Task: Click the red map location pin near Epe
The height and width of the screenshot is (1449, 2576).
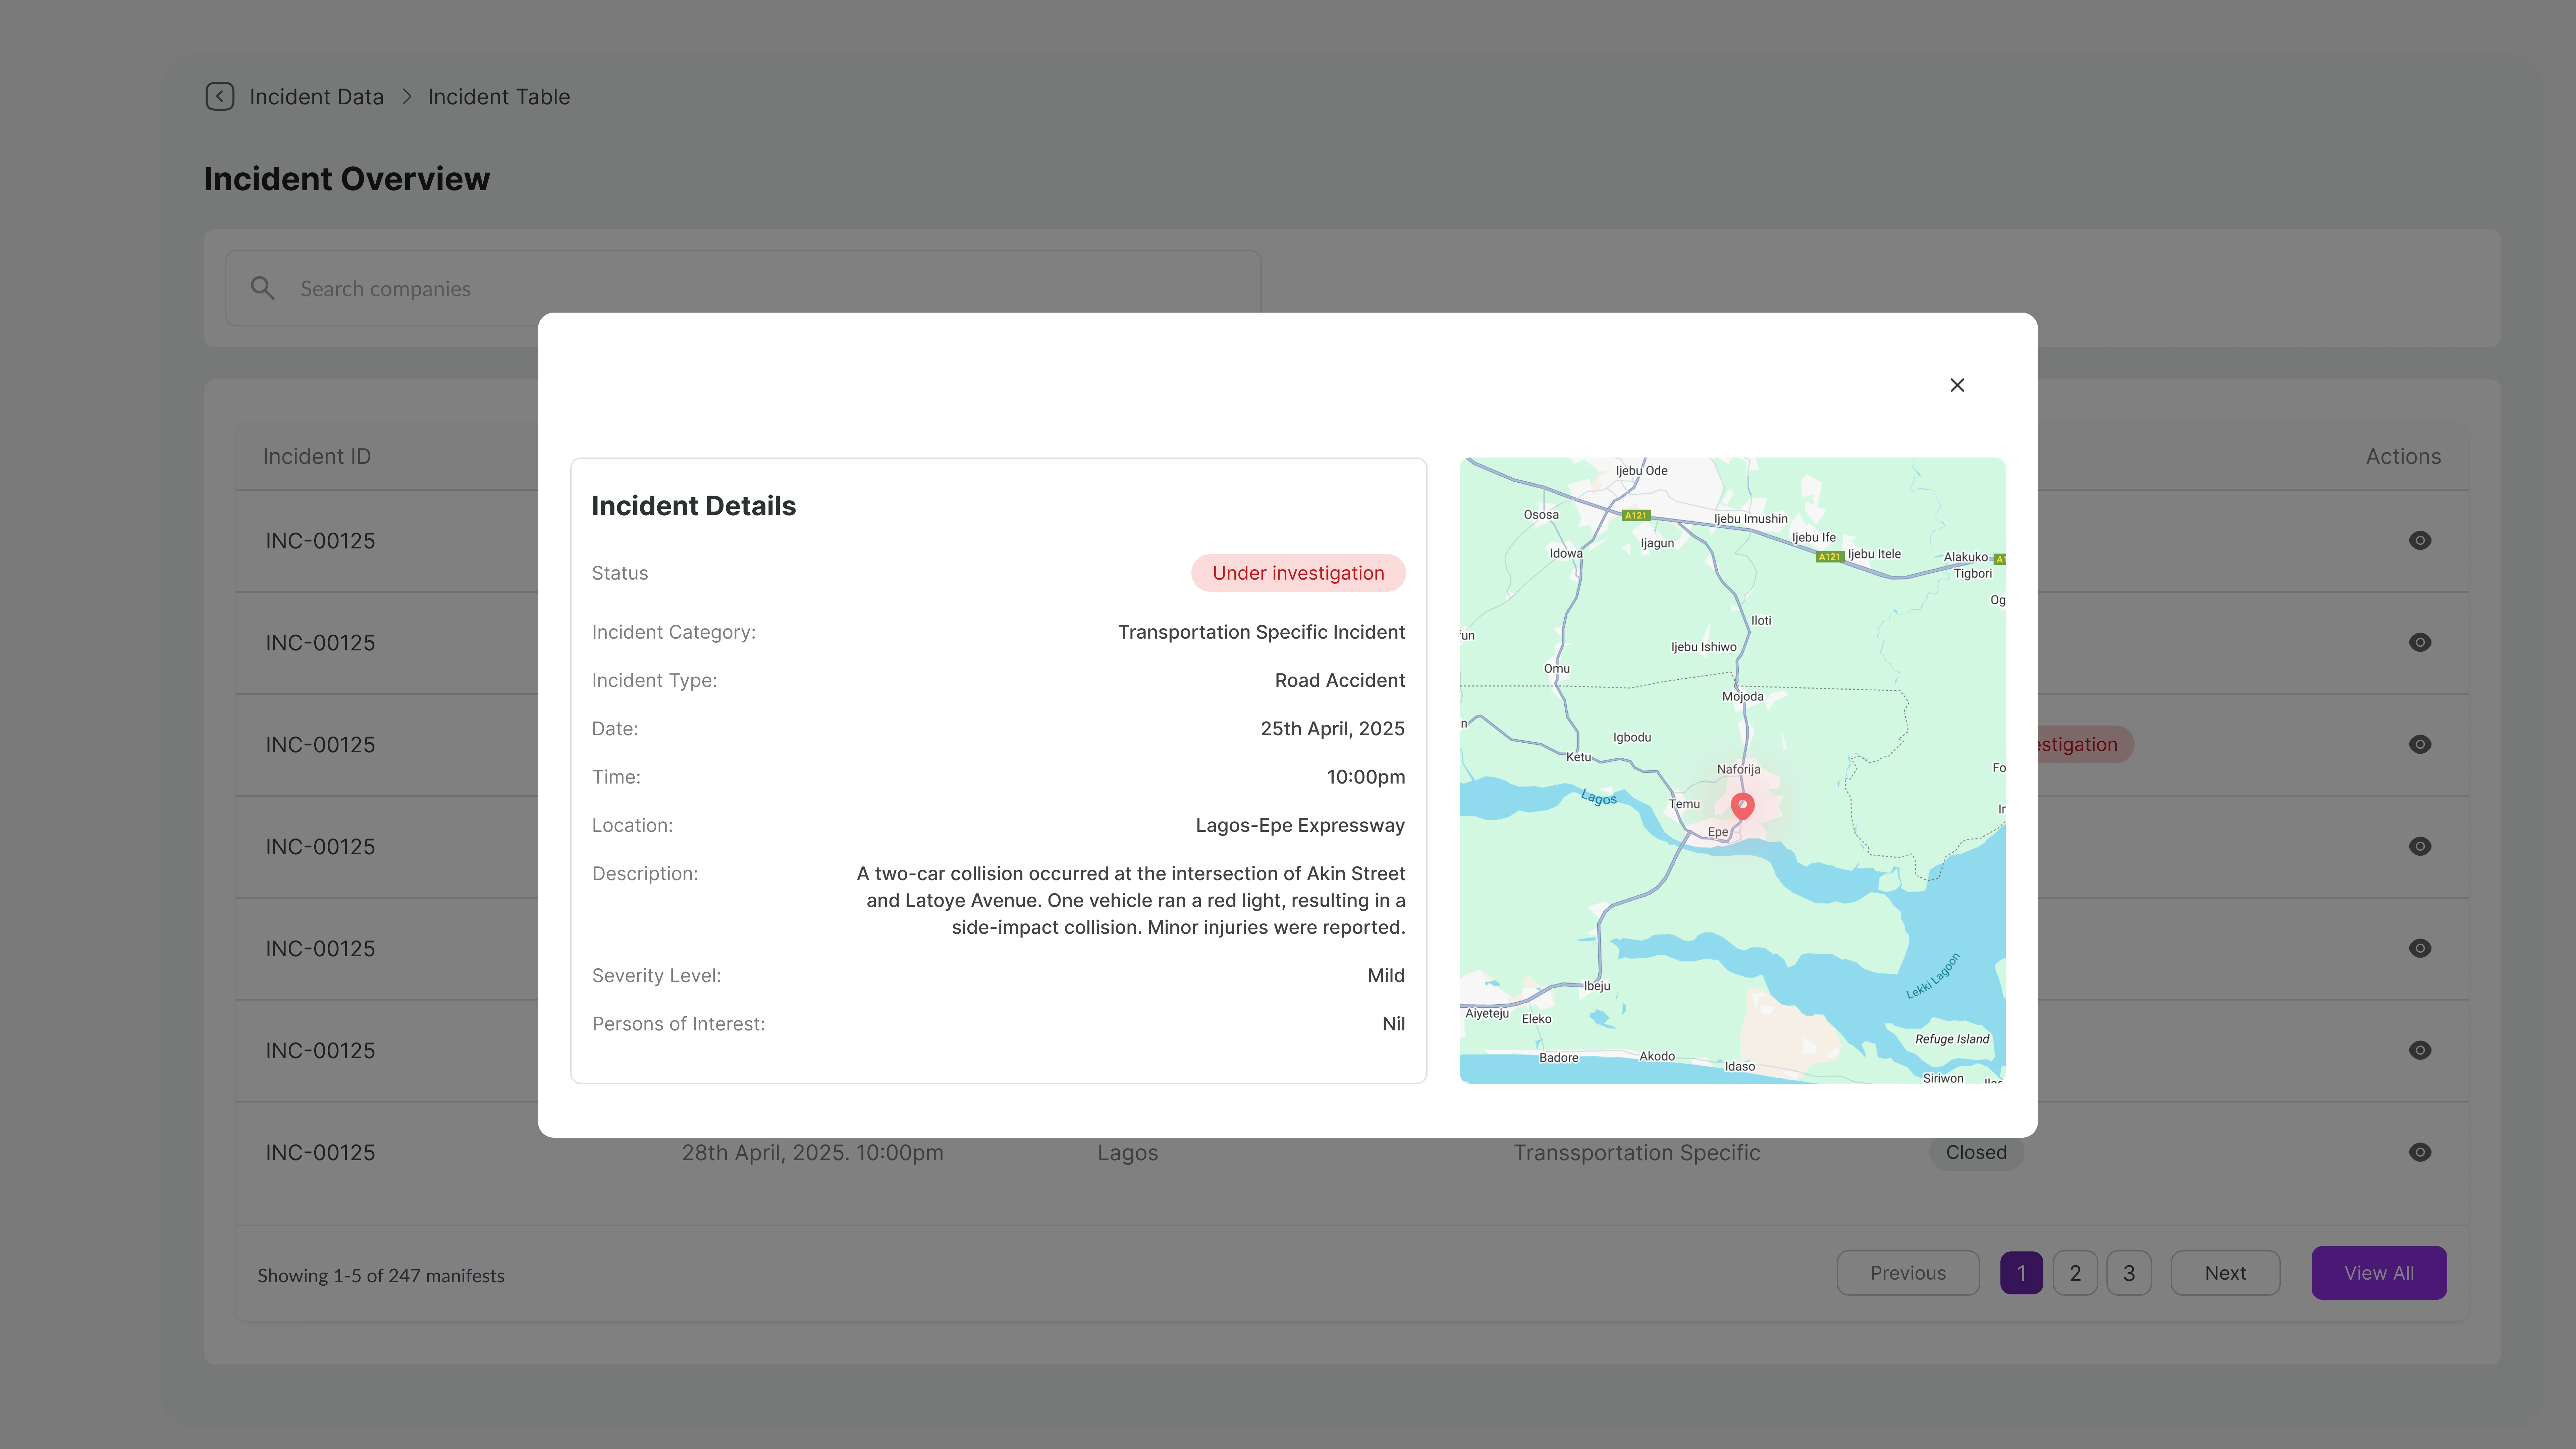Action: 1742,806
